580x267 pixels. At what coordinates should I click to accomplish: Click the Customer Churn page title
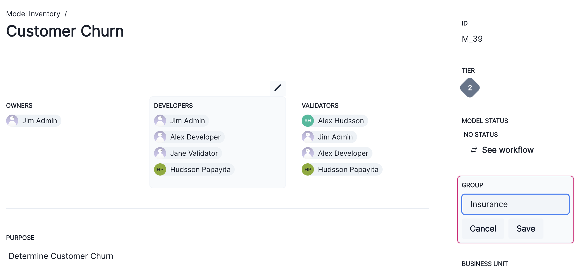click(x=65, y=31)
